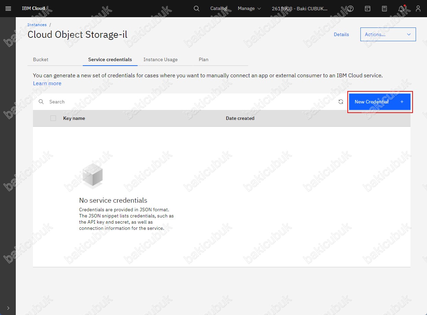This screenshot has height=315, width=427.
Task: Open the notifications bell
Action: (x=401, y=9)
